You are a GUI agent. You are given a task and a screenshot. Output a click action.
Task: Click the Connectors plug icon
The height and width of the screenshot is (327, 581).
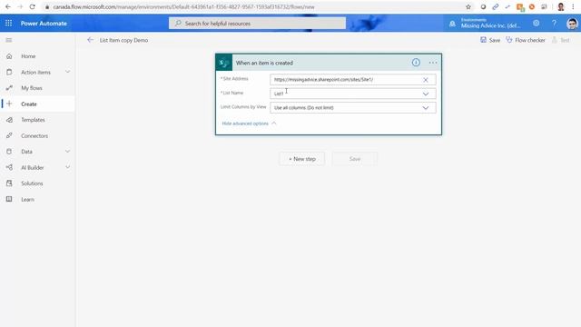tap(9, 135)
